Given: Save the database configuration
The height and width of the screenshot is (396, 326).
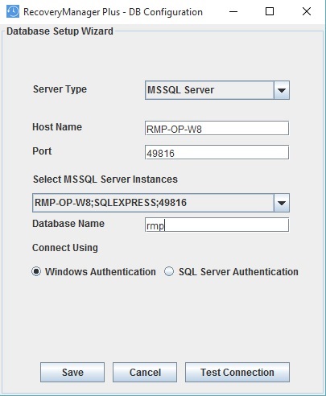Looking at the screenshot, I should click(72, 373).
